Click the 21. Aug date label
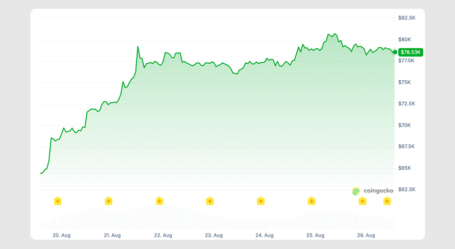 click(x=112, y=236)
